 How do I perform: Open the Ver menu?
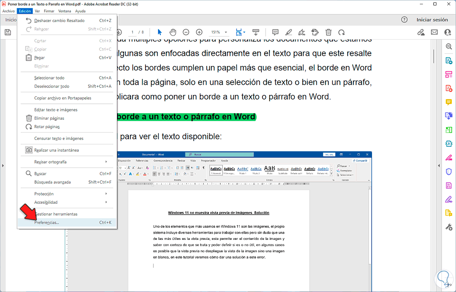[37, 11]
